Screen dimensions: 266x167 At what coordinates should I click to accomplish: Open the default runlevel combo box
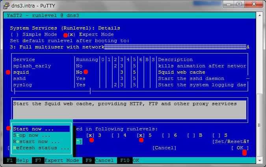[129, 47]
